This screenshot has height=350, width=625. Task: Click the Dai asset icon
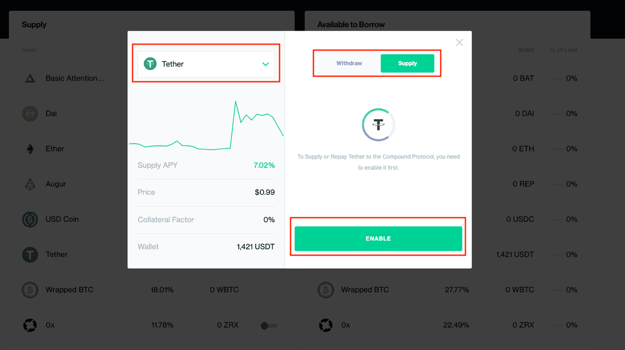(30, 114)
